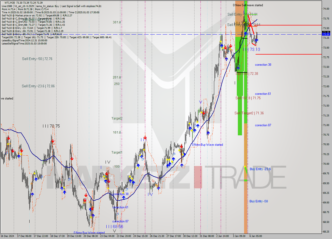Click '19 Dec 13:00' on the time axis
Screen dimensions: 332x239
tap(73, 236)
